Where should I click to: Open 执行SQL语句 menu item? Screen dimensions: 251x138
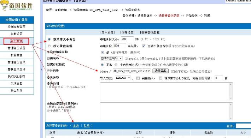pos(17,76)
